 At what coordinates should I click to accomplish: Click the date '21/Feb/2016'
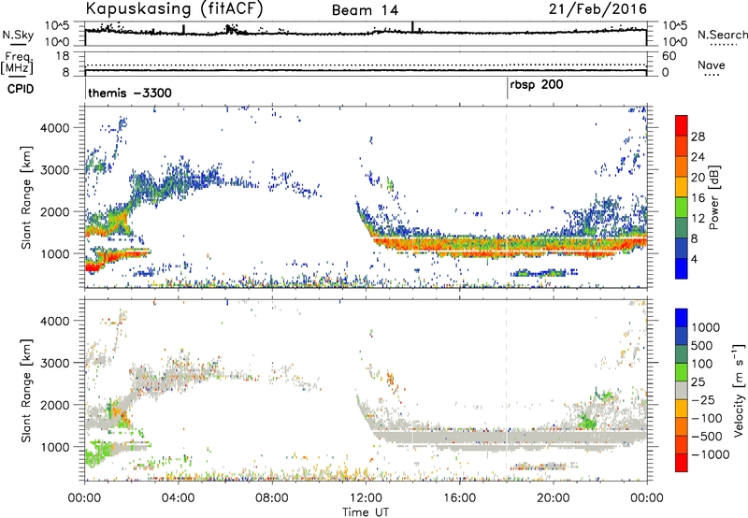coord(597,9)
